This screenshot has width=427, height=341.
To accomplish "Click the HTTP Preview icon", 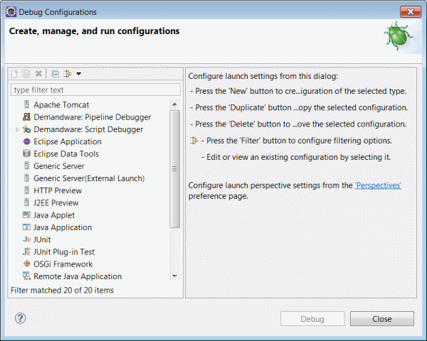I will pyautogui.click(x=26, y=190).
